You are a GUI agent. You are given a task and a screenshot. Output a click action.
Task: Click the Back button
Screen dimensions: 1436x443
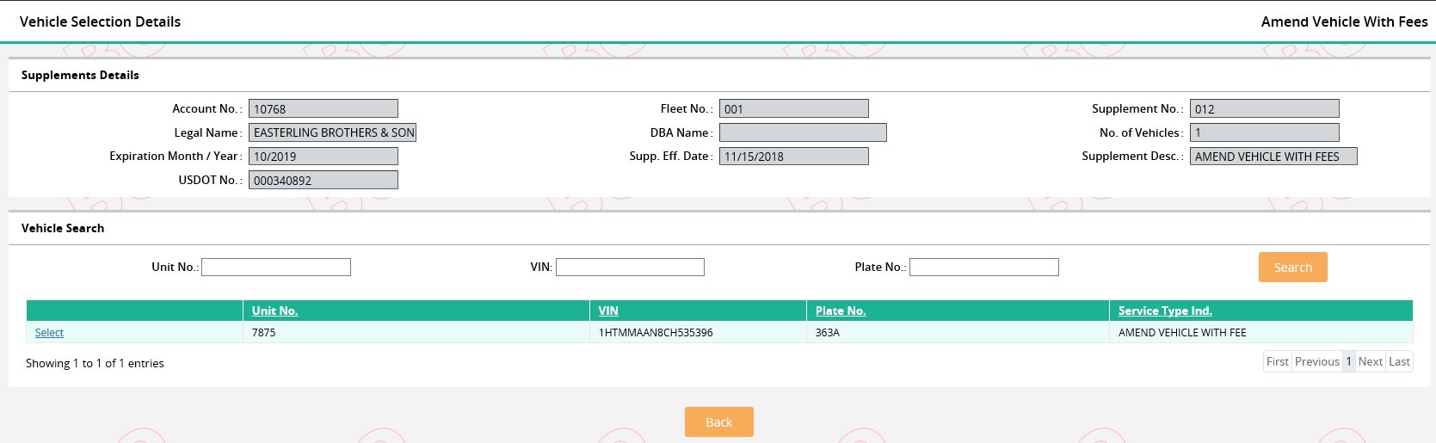(x=718, y=421)
